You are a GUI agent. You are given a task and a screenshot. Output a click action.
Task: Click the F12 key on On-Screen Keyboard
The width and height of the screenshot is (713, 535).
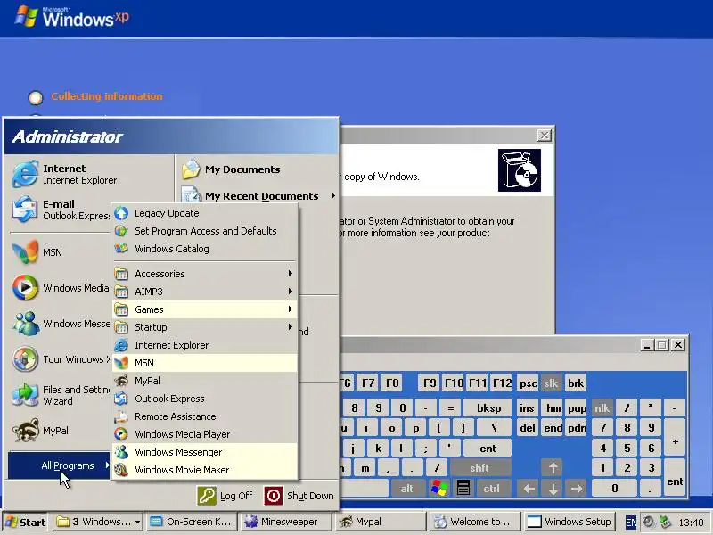502,383
